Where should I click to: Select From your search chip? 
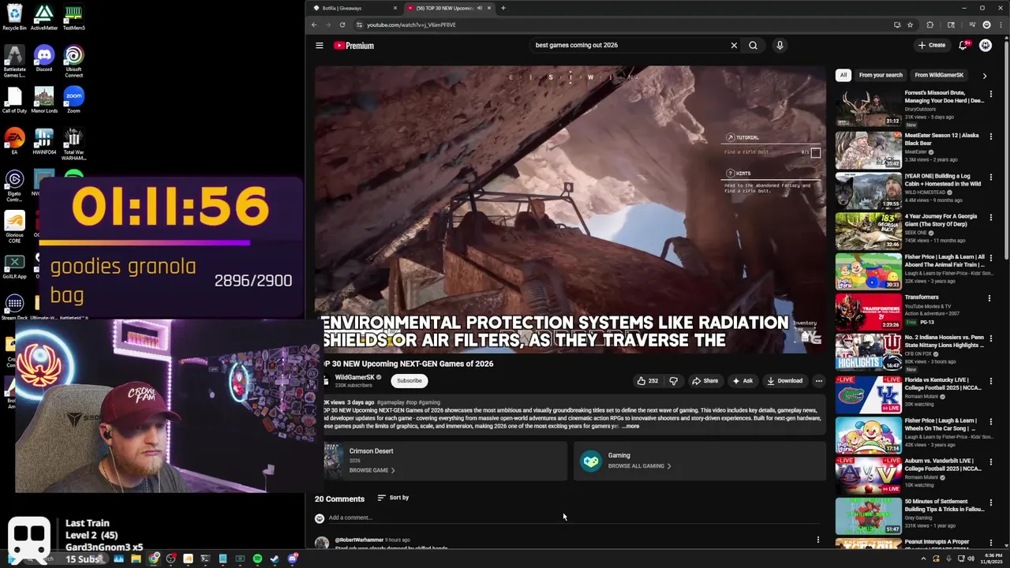click(881, 75)
